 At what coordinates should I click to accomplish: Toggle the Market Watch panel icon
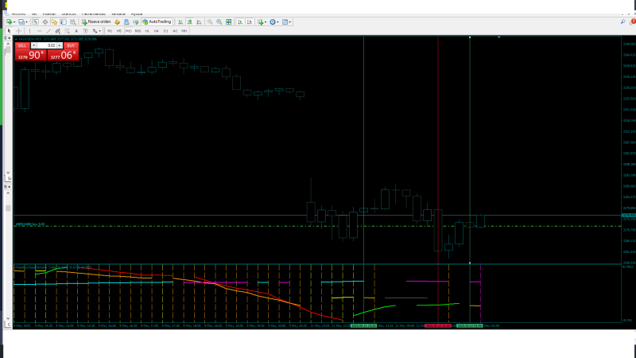coord(36,22)
